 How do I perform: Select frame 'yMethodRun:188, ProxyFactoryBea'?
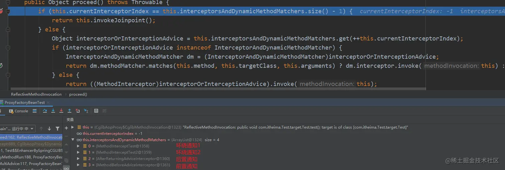31,157
